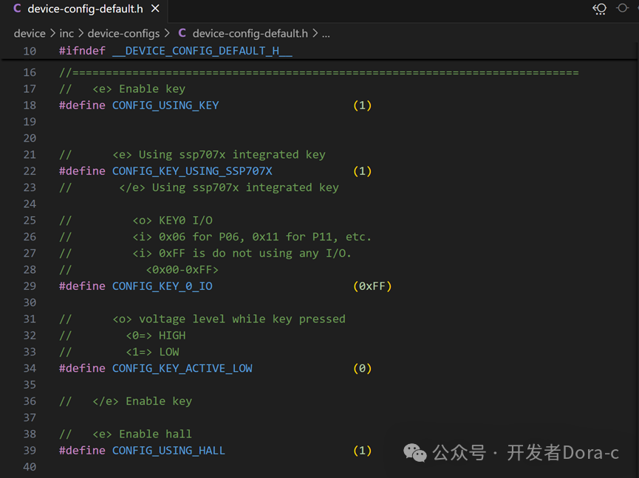
Task: Place cursor on the CONFIG_USING_KEY macro name
Action: [x=165, y=105]
